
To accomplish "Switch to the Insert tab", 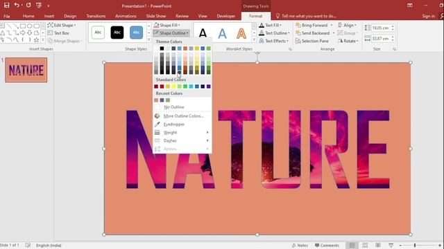I will click(x=49, y=16).
